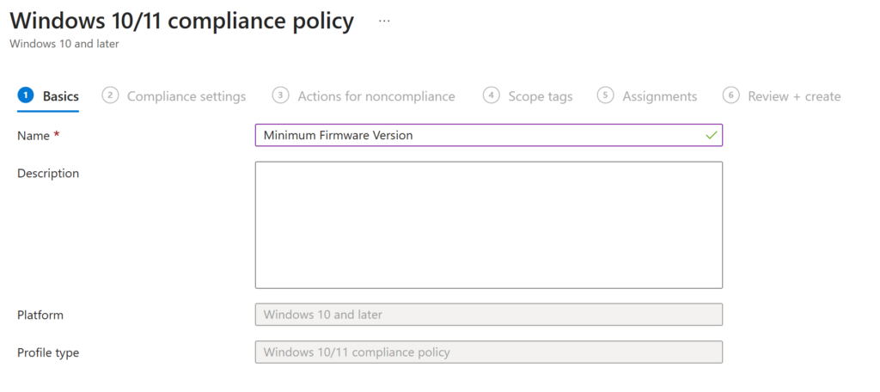Open the ellipsis menu beside policy title
This screenshot has width=880, height=392.
[384, 21]
